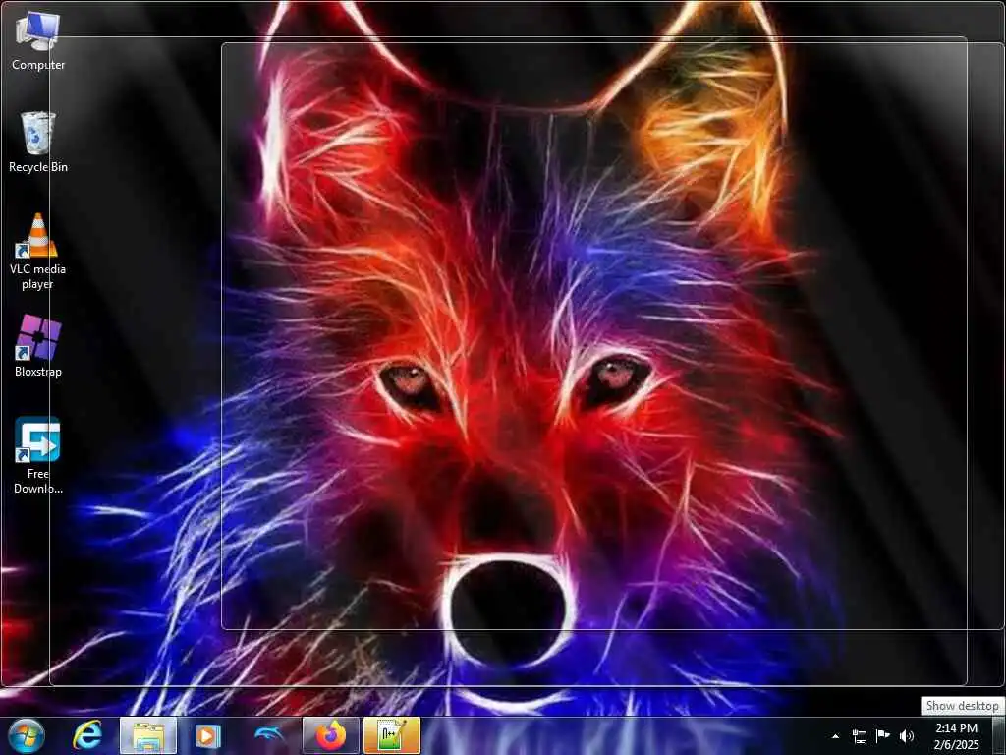Open the Action Center flag icon

883,736
